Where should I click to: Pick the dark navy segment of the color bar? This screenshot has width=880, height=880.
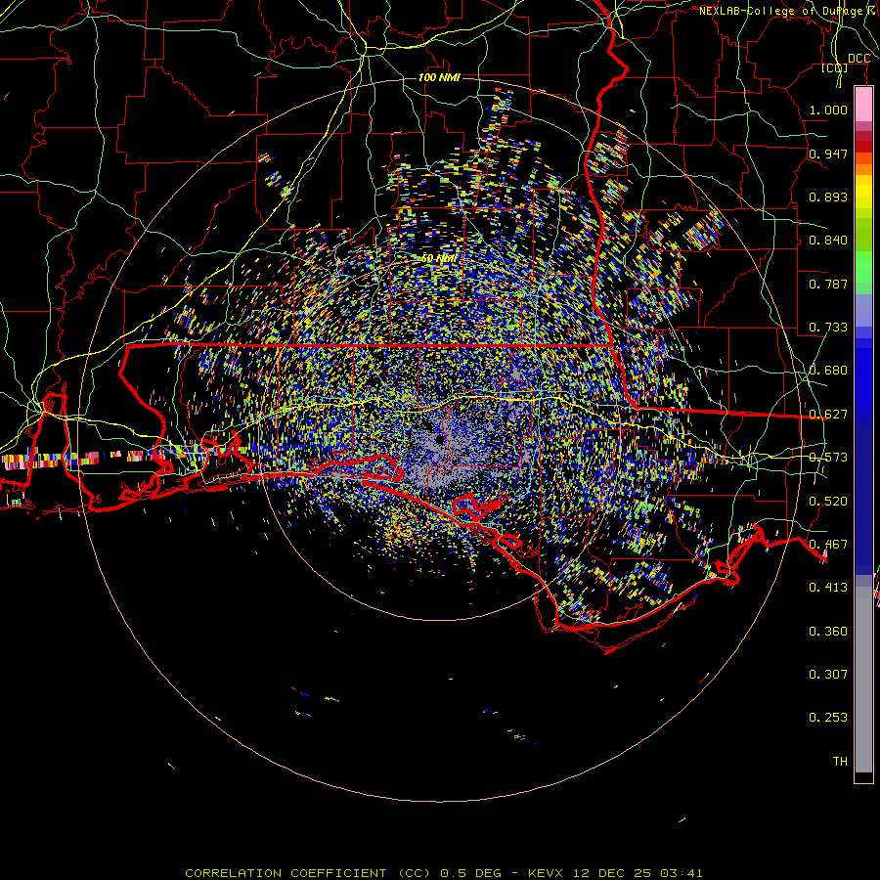click(x=863, y=497)
